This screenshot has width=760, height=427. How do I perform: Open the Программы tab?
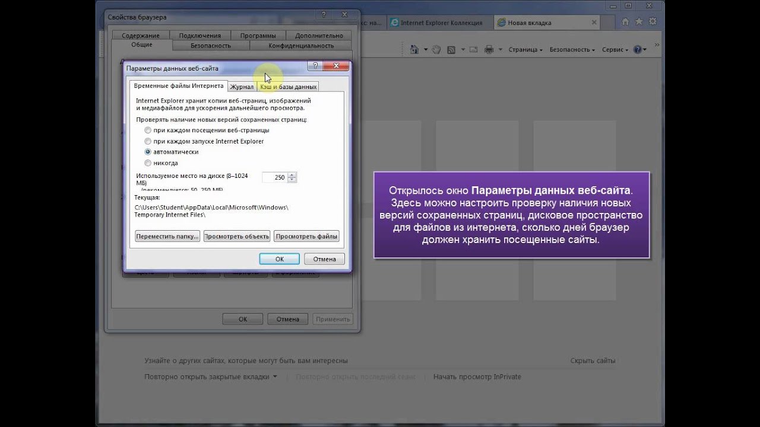[258, 36]
